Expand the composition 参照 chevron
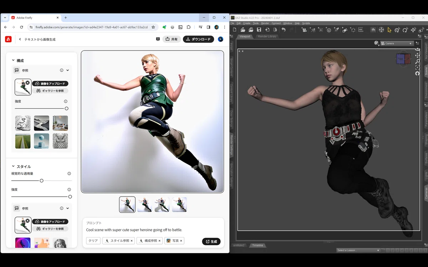Screen dimensions: 428x267 tap(68, 70)
